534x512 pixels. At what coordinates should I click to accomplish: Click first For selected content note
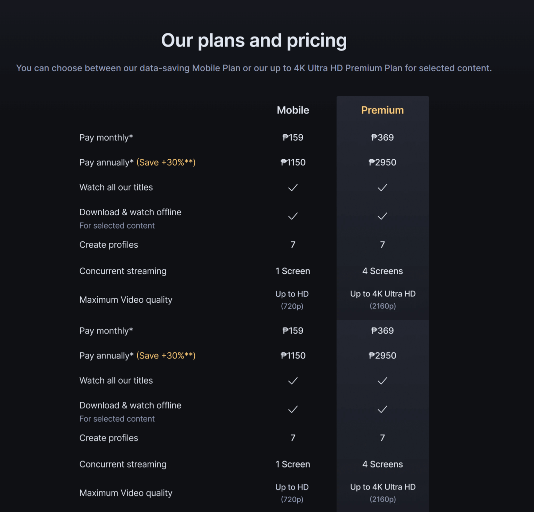click(117, 226)
